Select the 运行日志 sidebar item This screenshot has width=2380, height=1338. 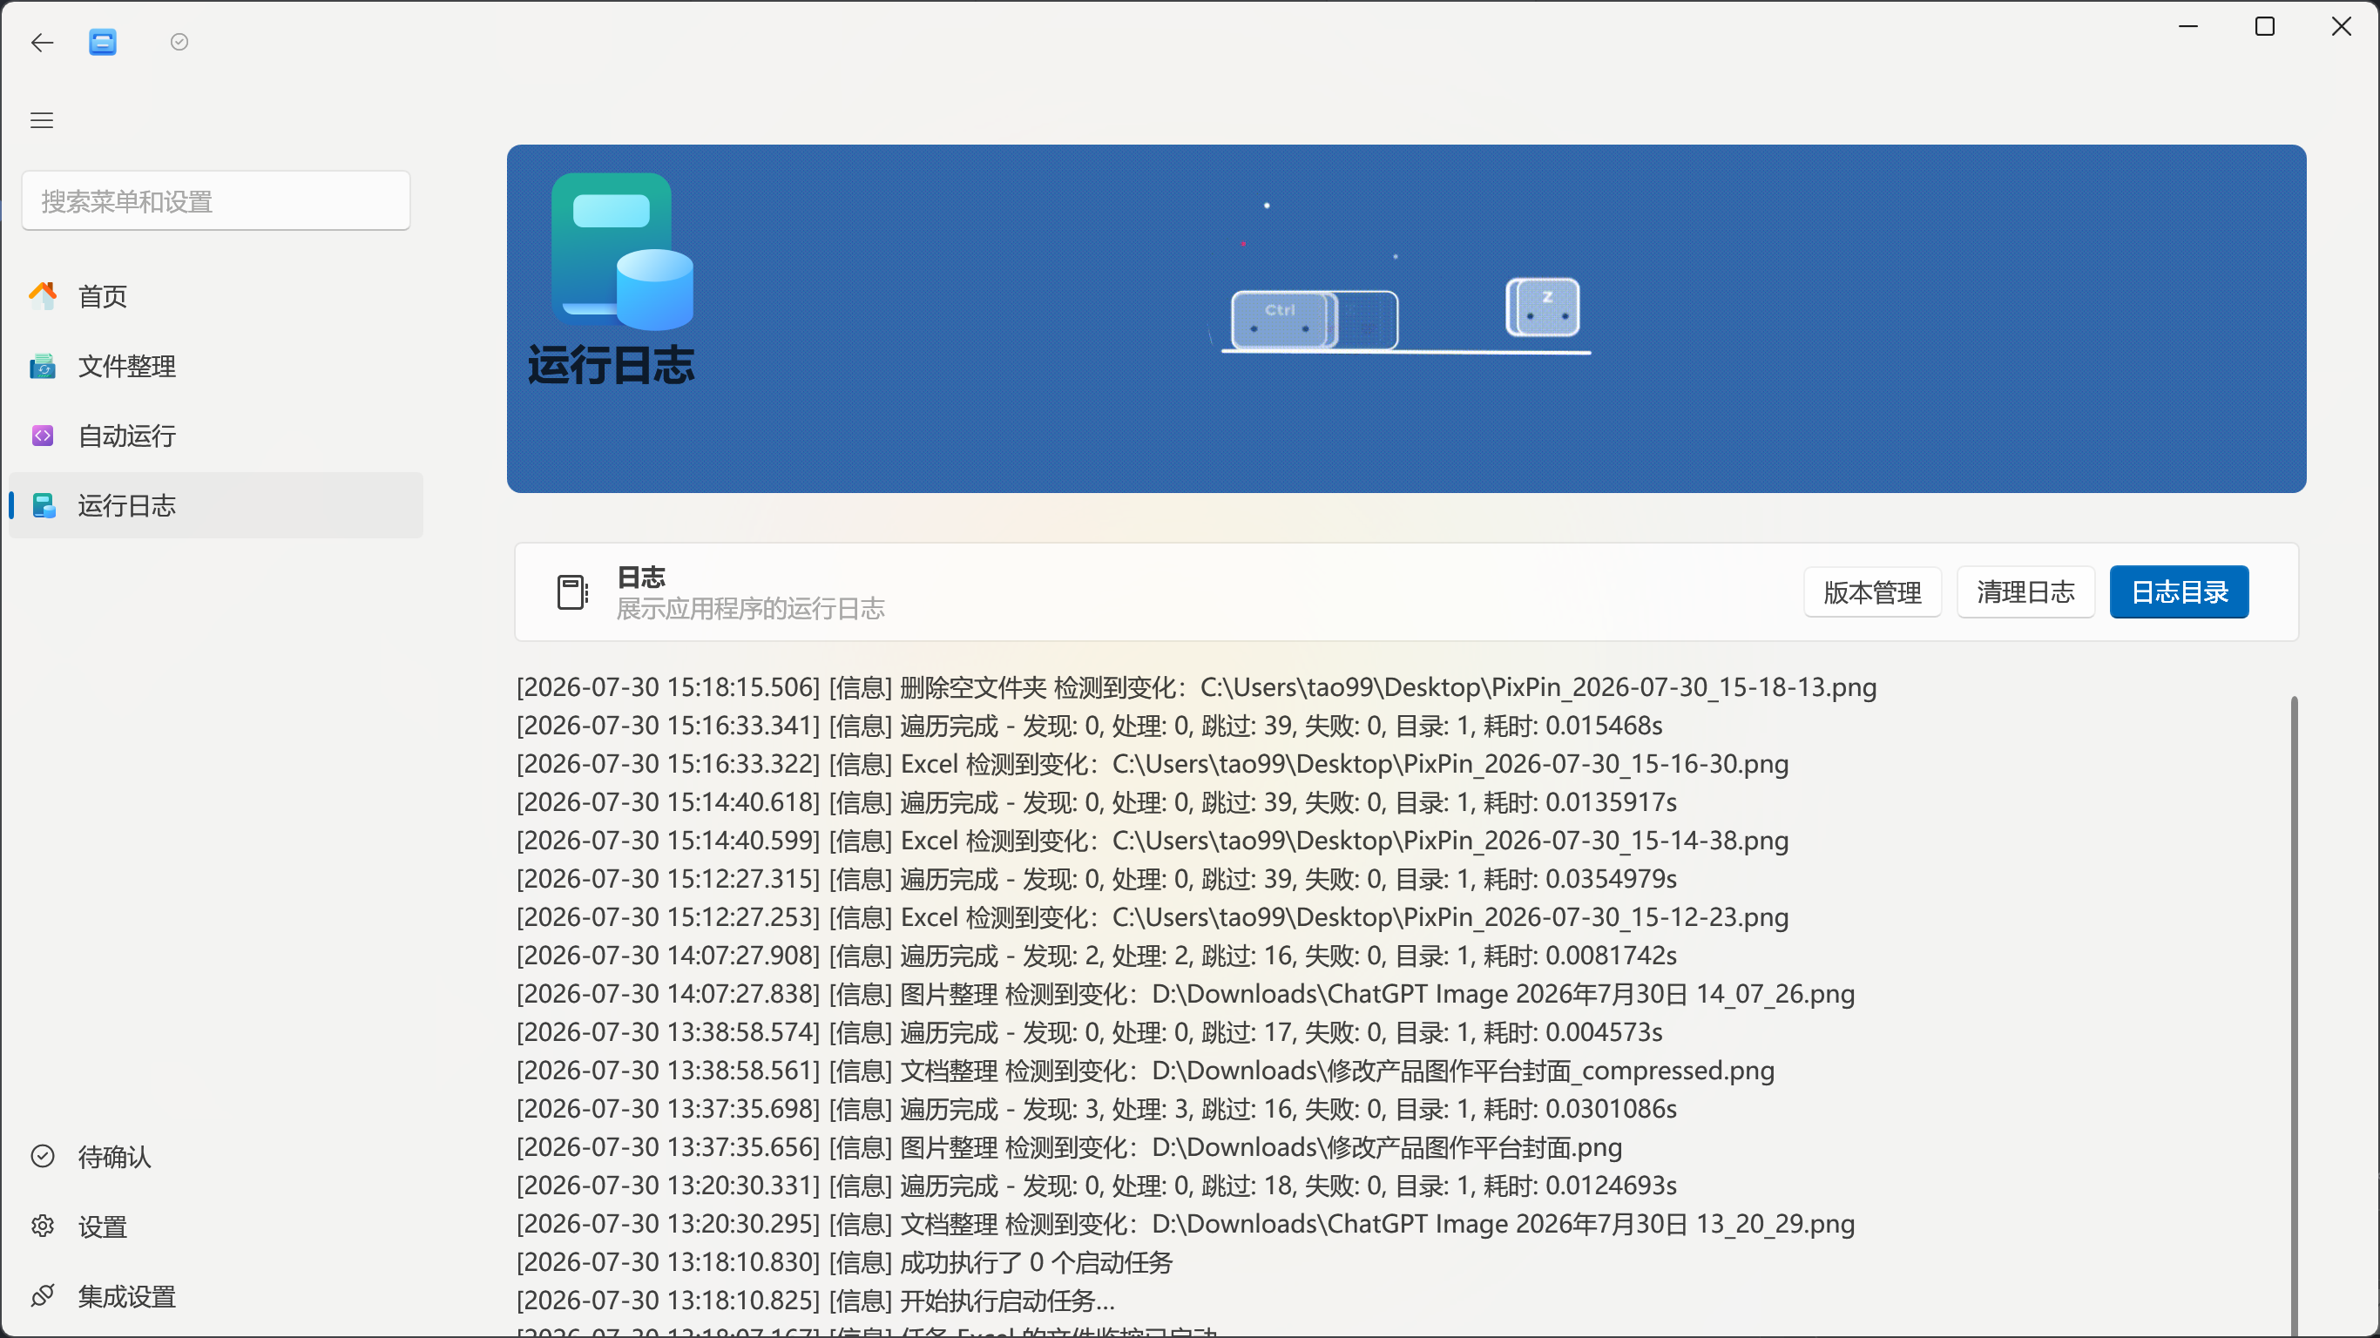click(x=215, y=505)
